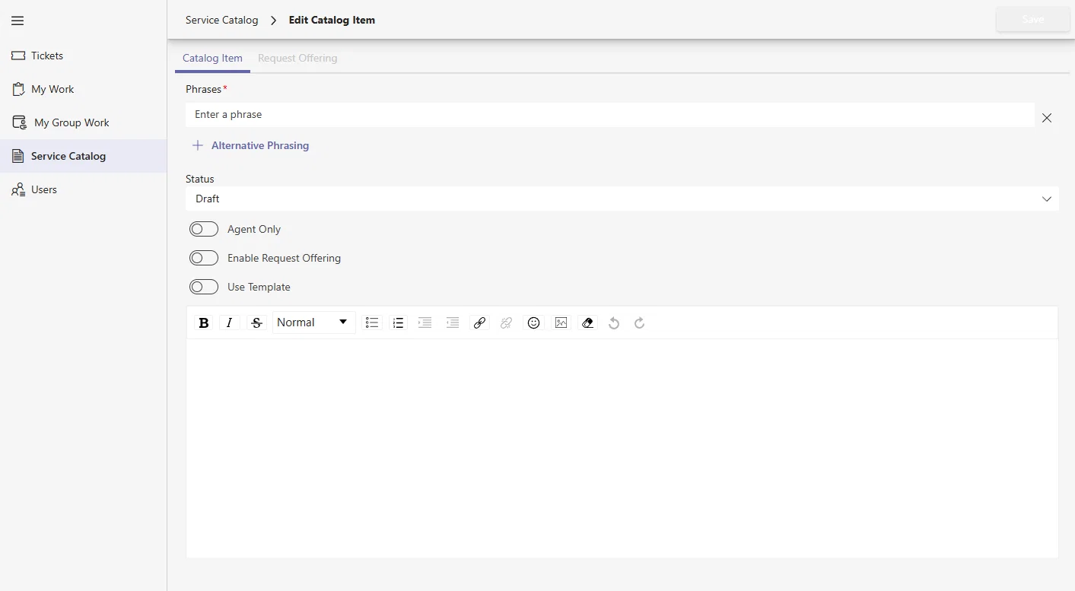Collapse the sidebar with hamburger menu
Image resolution: width=1075 pixels, height=591 pixels.
pyautogui.click(x=17, y=21)
